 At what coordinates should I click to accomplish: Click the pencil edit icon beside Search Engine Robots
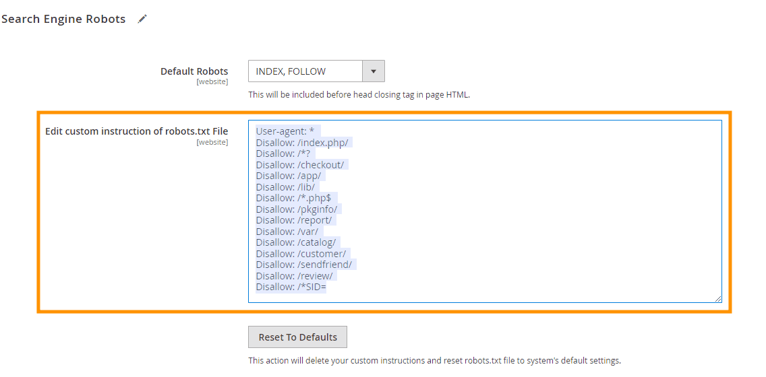point(142,20)
